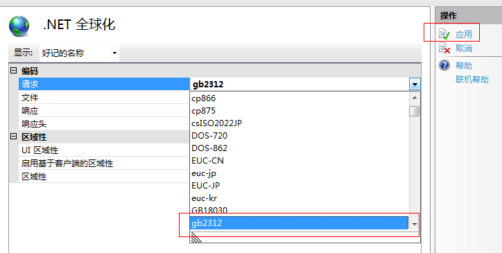The width and height of the screenshot is (502, 253).
Task: Click the blue Help question mark icon
Action: point(444,65)
